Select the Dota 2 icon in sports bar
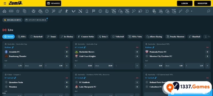Viewport: 213px width, 96px height. coord(80,11)
